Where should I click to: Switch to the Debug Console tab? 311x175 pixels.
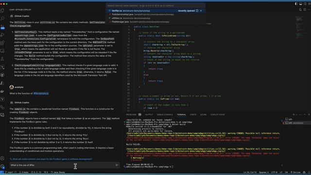coord(165,115)
